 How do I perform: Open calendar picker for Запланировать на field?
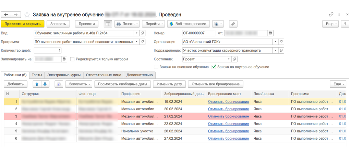(64, 59)
